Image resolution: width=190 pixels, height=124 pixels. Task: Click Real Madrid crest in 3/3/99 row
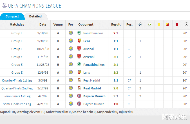(x=79, y=80)
